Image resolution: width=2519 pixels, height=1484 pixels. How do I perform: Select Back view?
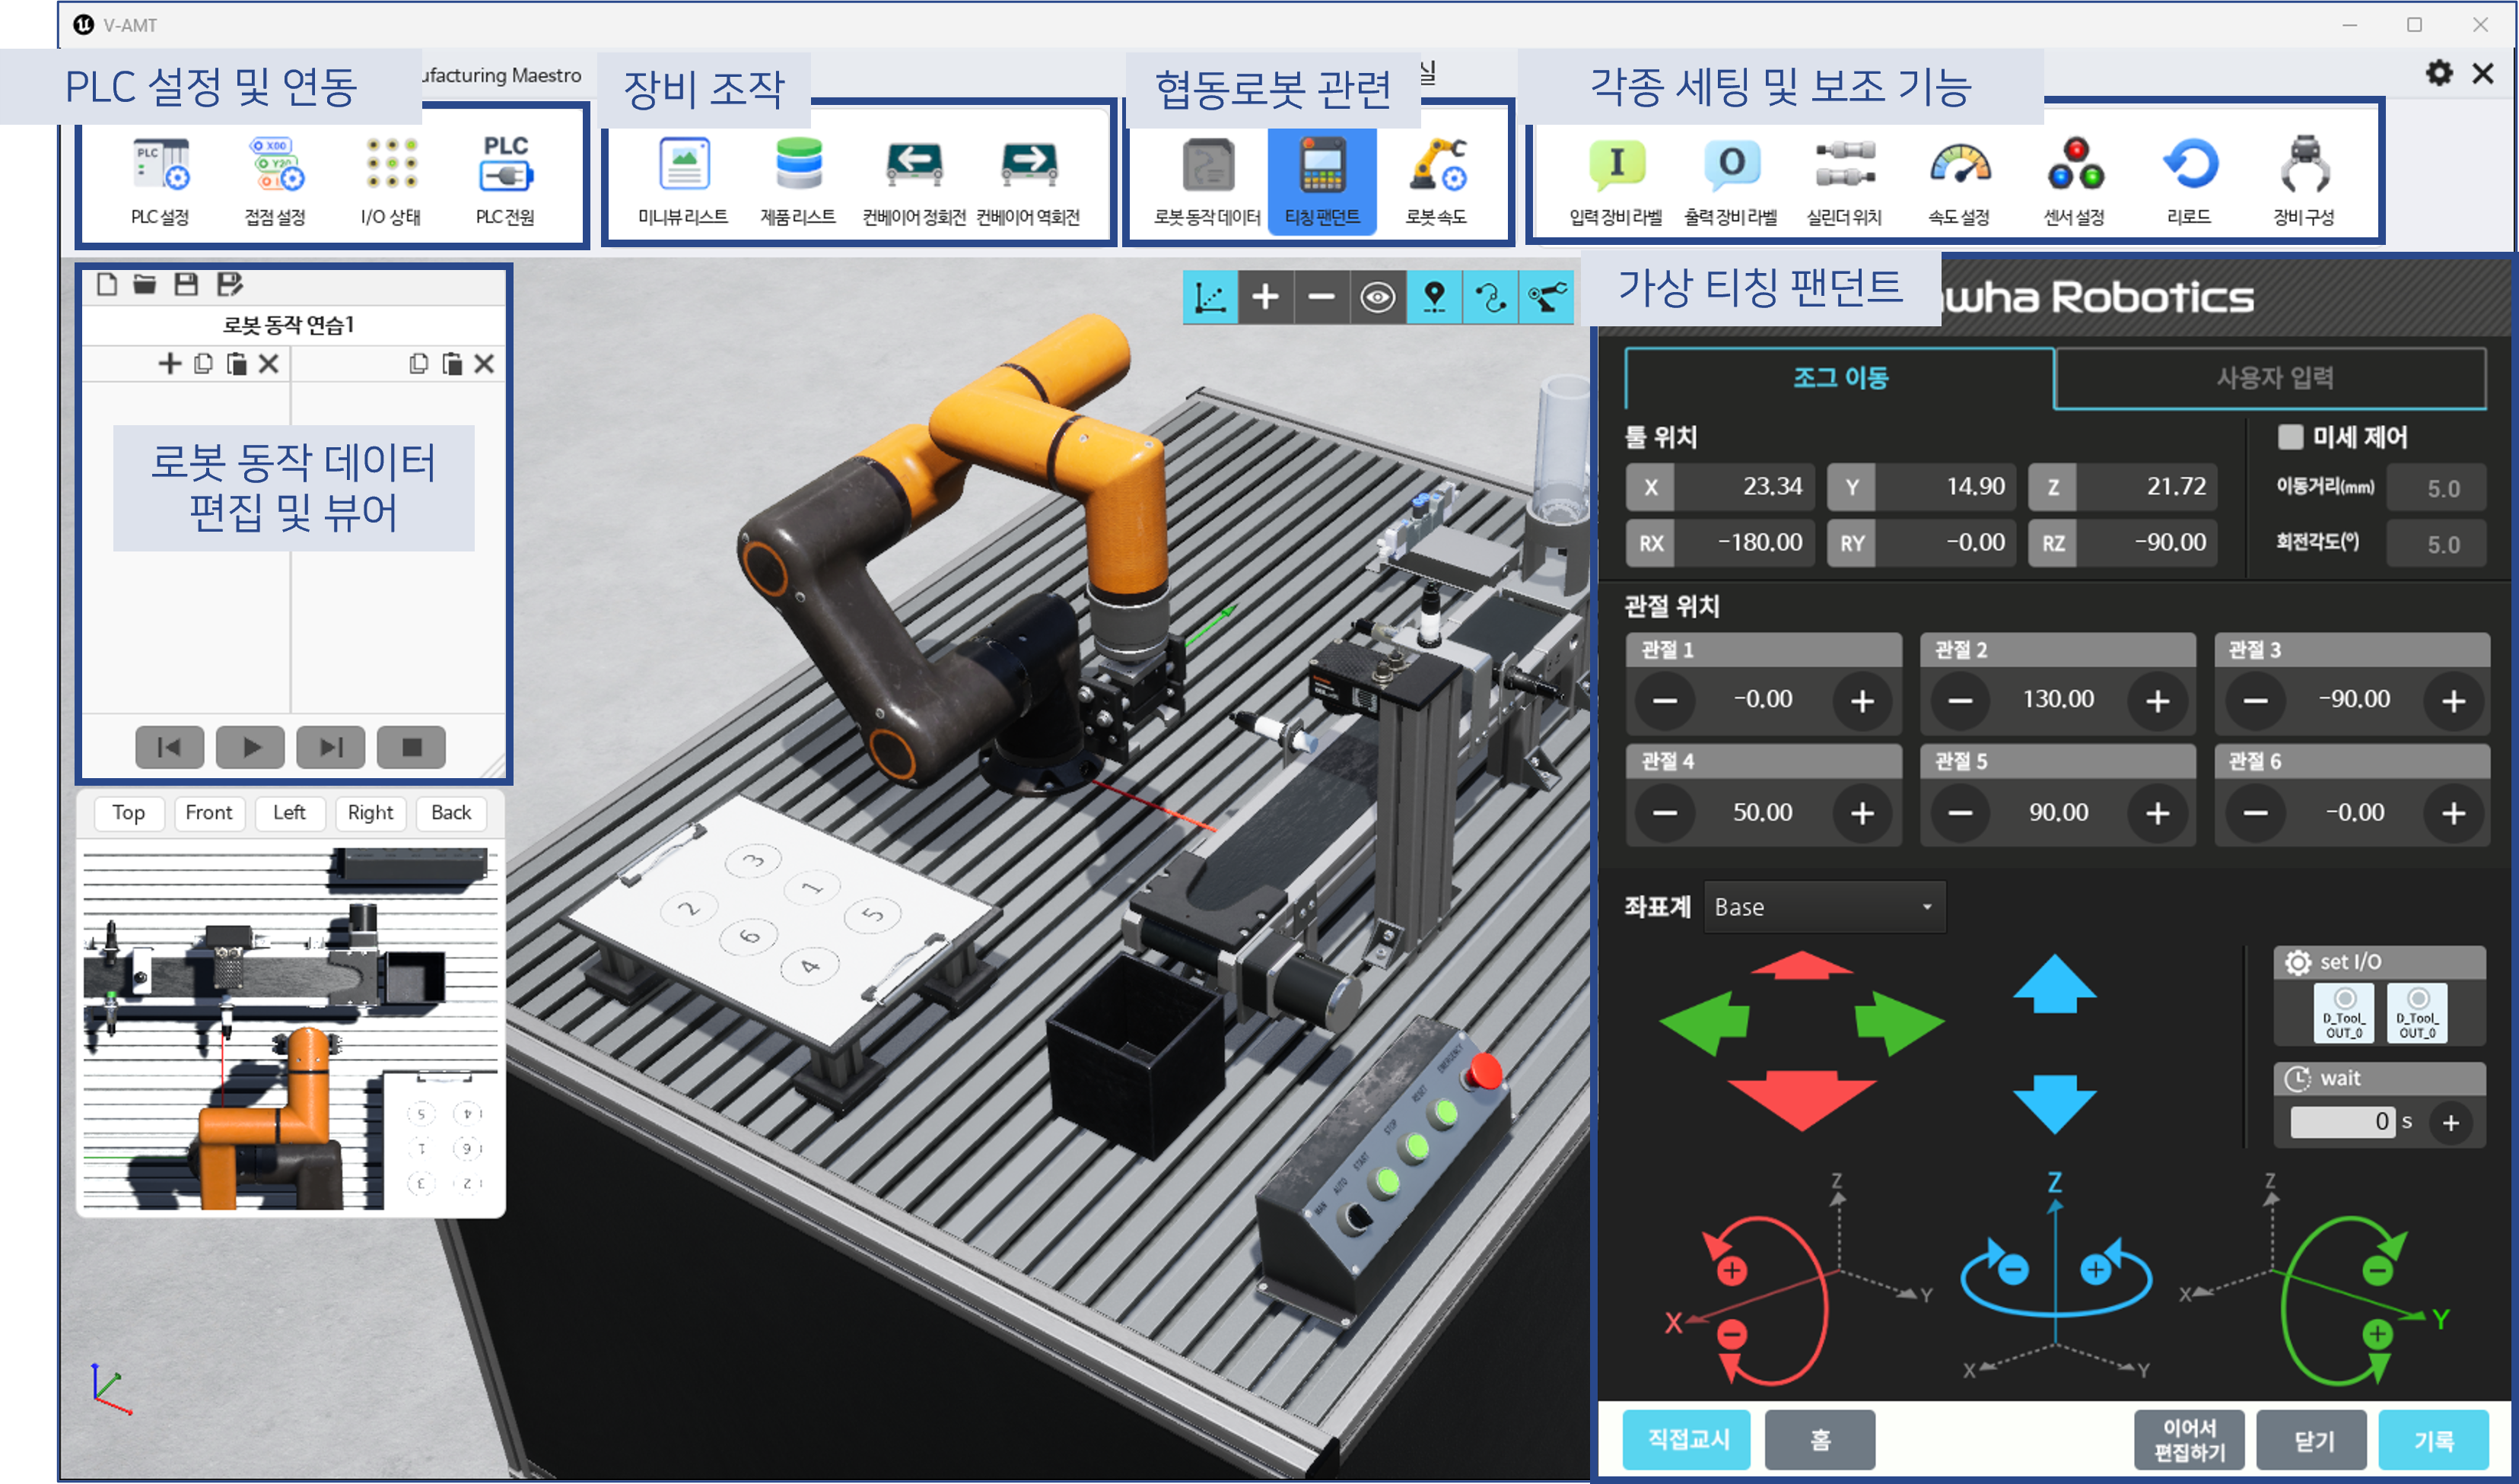pos(451,813)
